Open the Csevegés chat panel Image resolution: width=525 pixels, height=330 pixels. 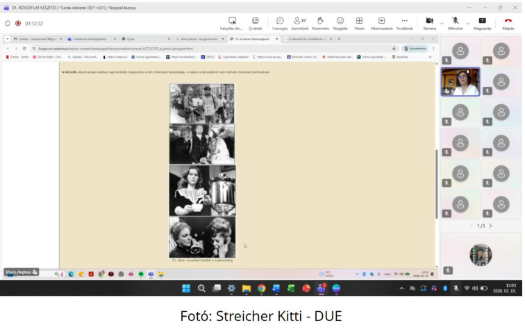(280, 24)
